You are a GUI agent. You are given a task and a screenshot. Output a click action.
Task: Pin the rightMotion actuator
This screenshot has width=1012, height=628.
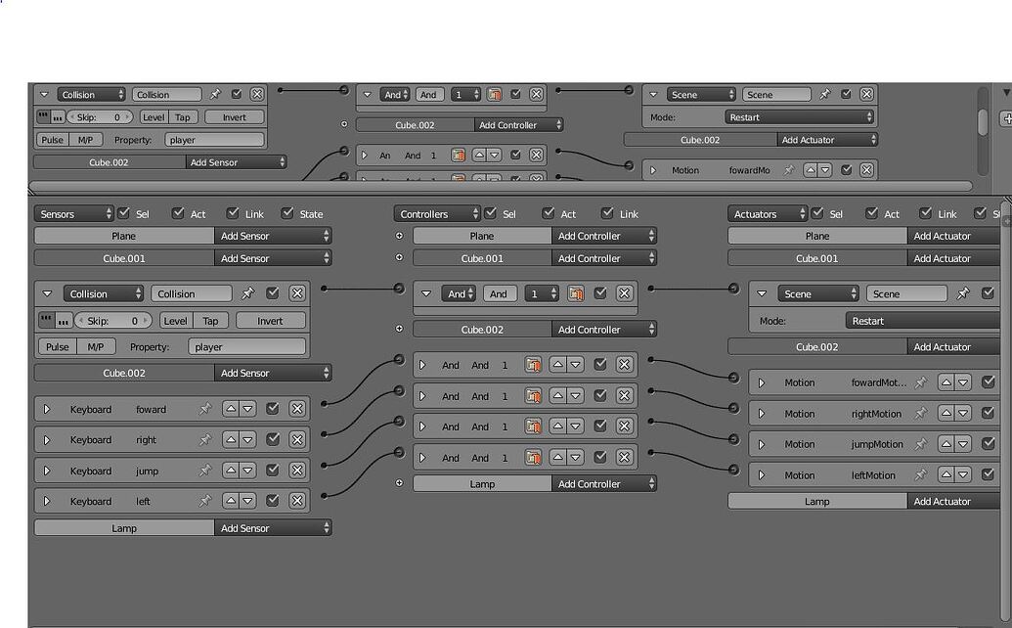point(921,413)
